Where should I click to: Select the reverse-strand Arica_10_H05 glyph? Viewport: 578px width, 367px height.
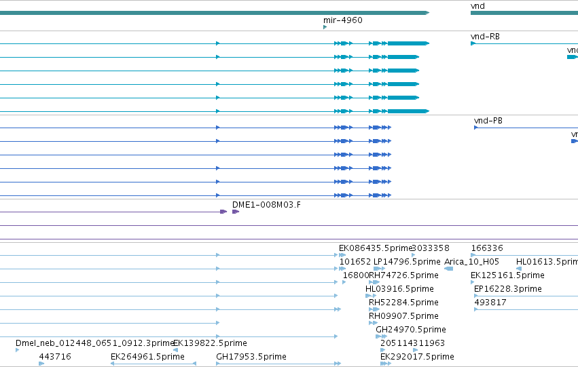tap(449, 269)
